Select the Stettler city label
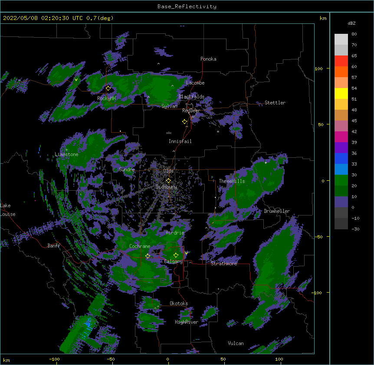 [x=275, y=103]
